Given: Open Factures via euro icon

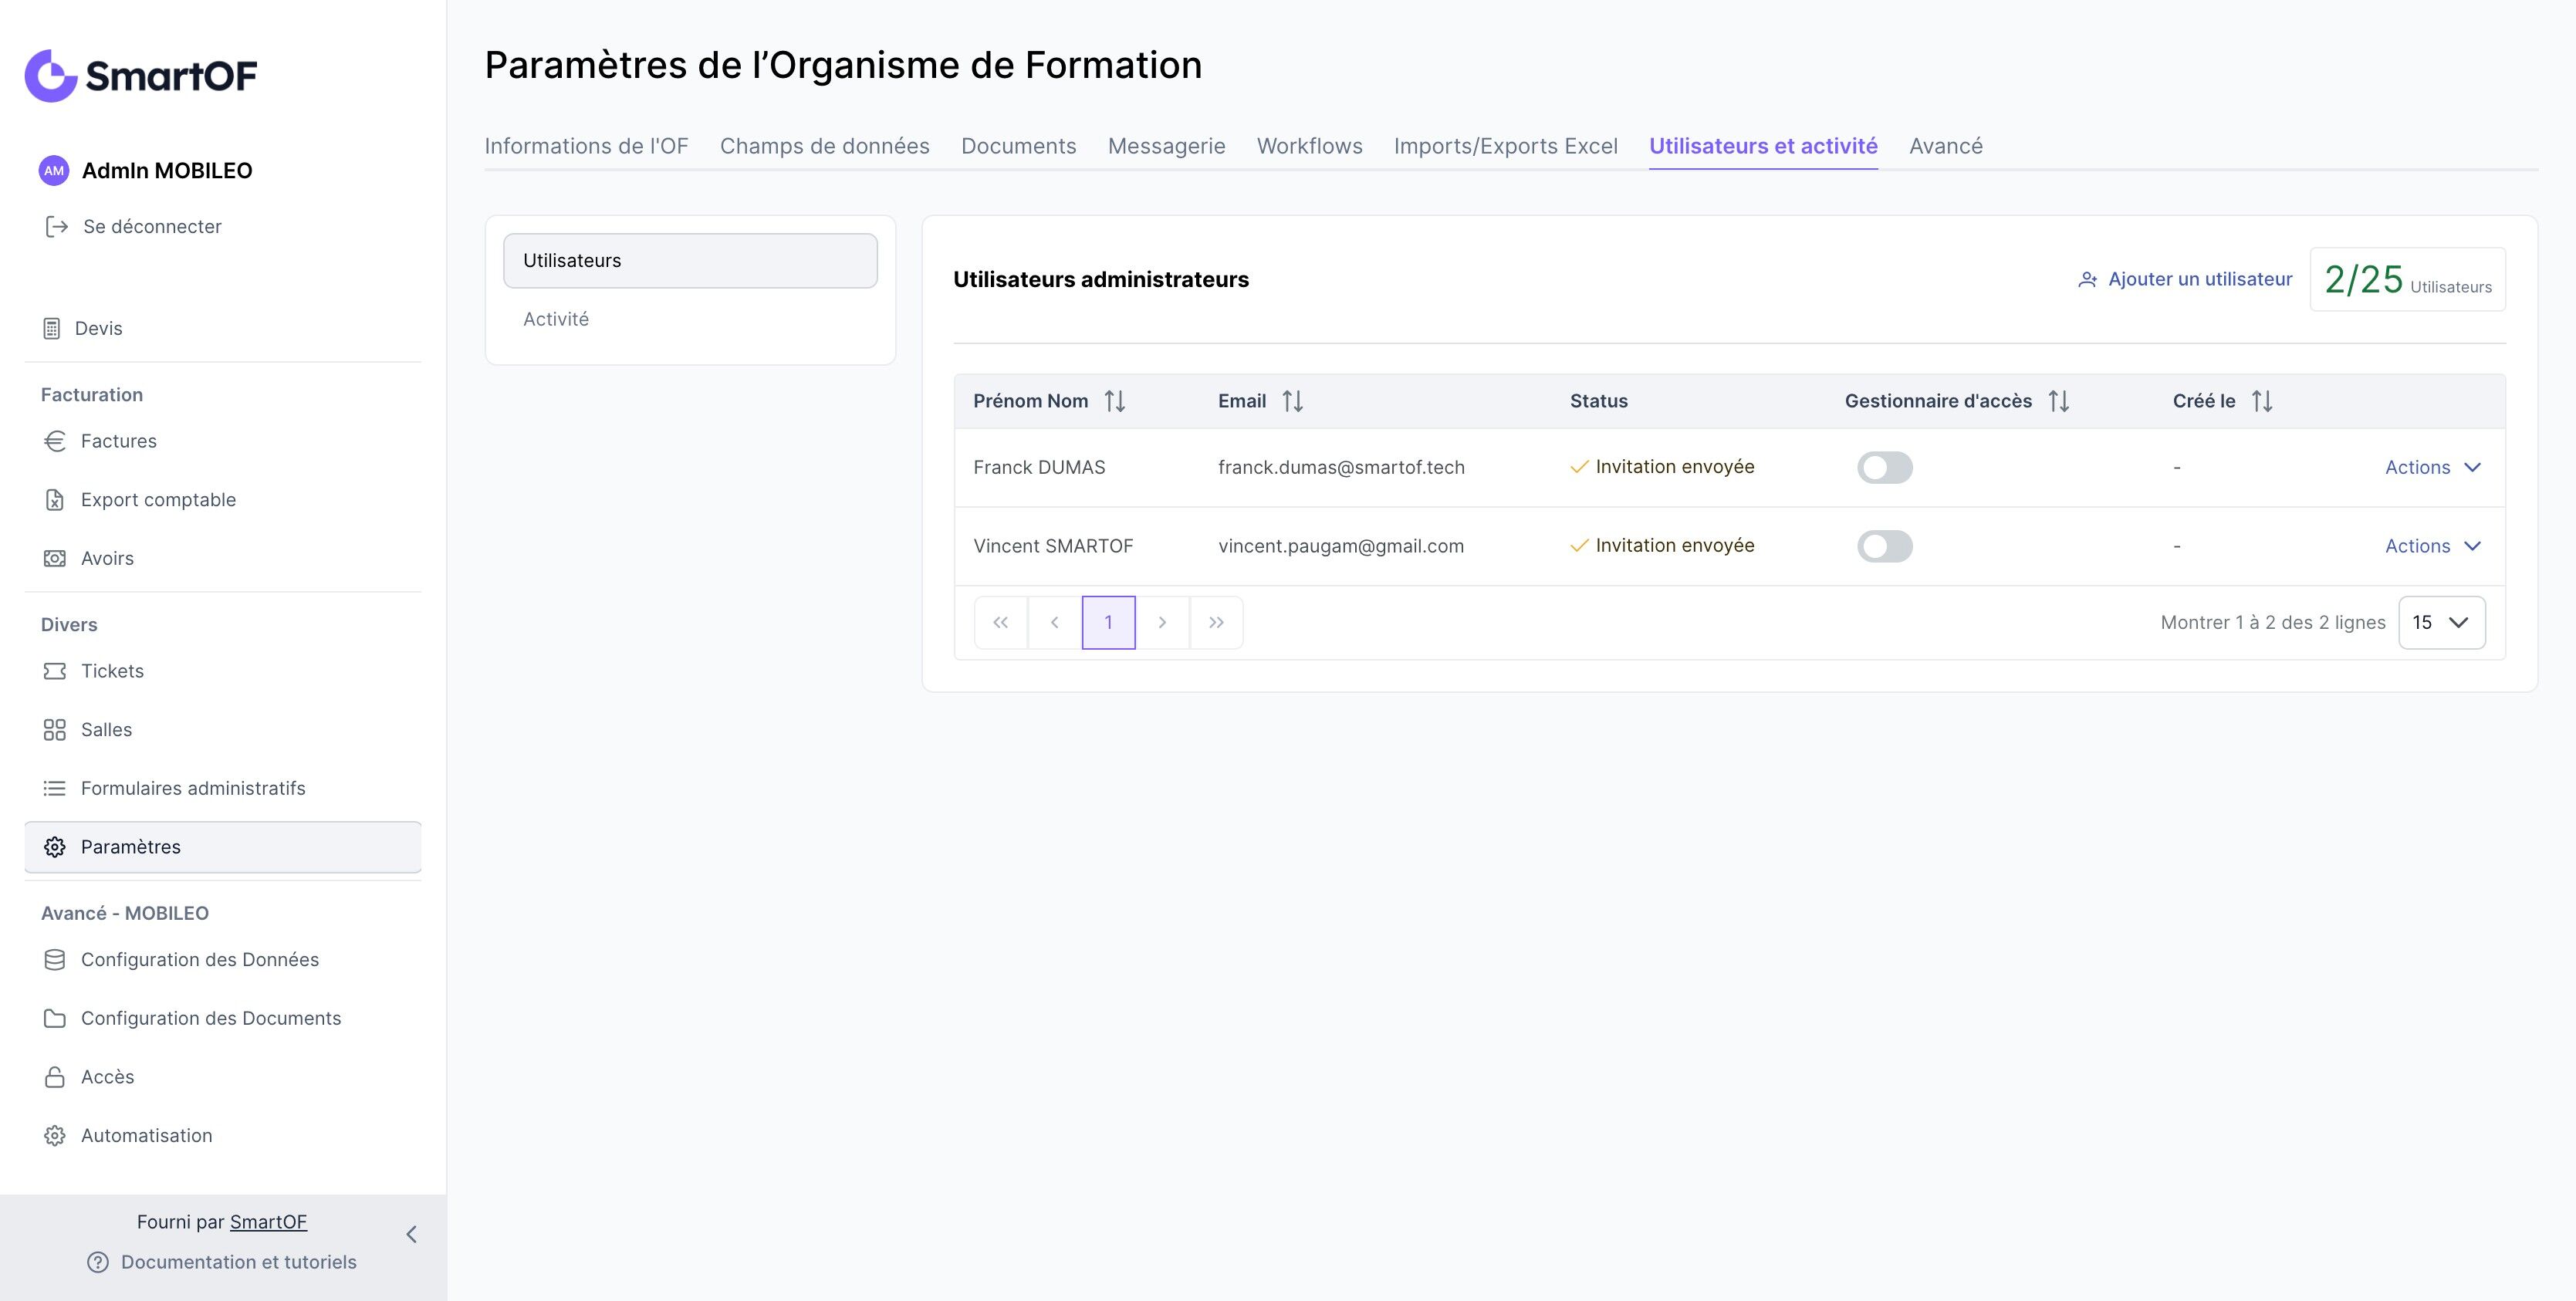Looking at the screenshot, I should [x=55, y=441].
